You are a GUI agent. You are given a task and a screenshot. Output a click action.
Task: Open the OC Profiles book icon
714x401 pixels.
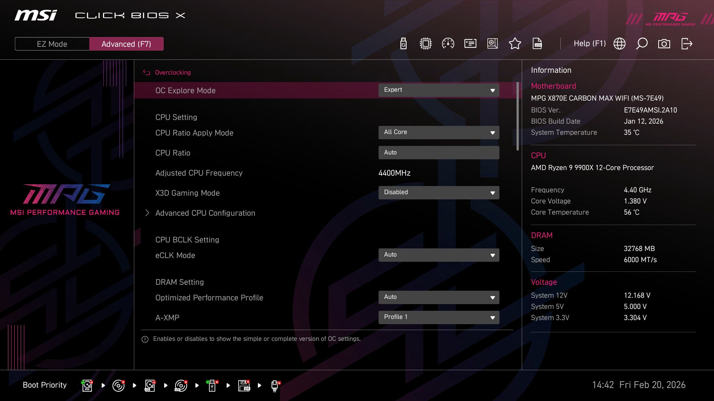(492, 43)
